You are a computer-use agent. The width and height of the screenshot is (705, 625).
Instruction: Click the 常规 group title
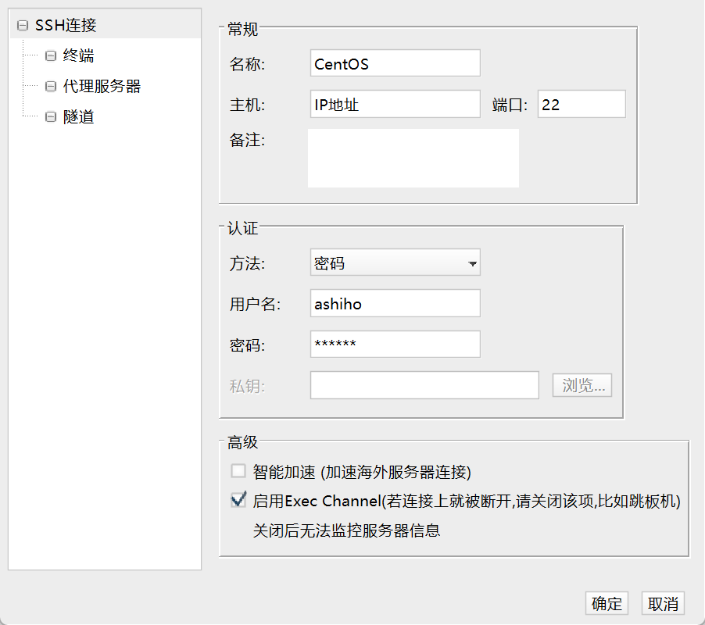click(243, 29)
